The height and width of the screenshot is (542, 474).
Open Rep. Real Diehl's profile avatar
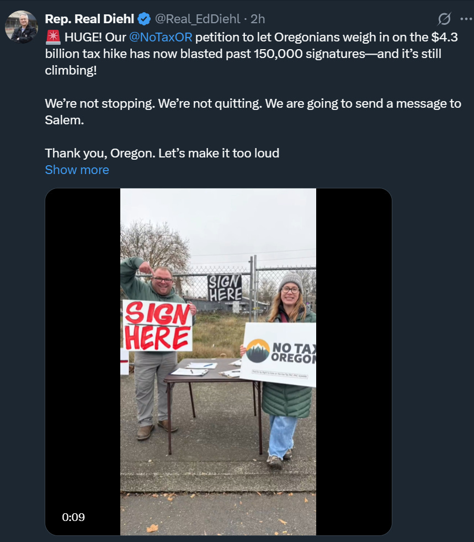pos(22,27)
